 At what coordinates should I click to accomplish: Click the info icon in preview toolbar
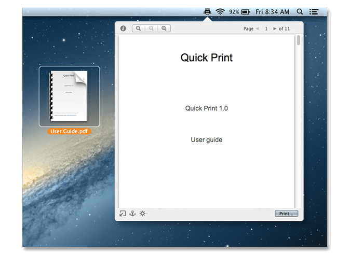(123, 29)
